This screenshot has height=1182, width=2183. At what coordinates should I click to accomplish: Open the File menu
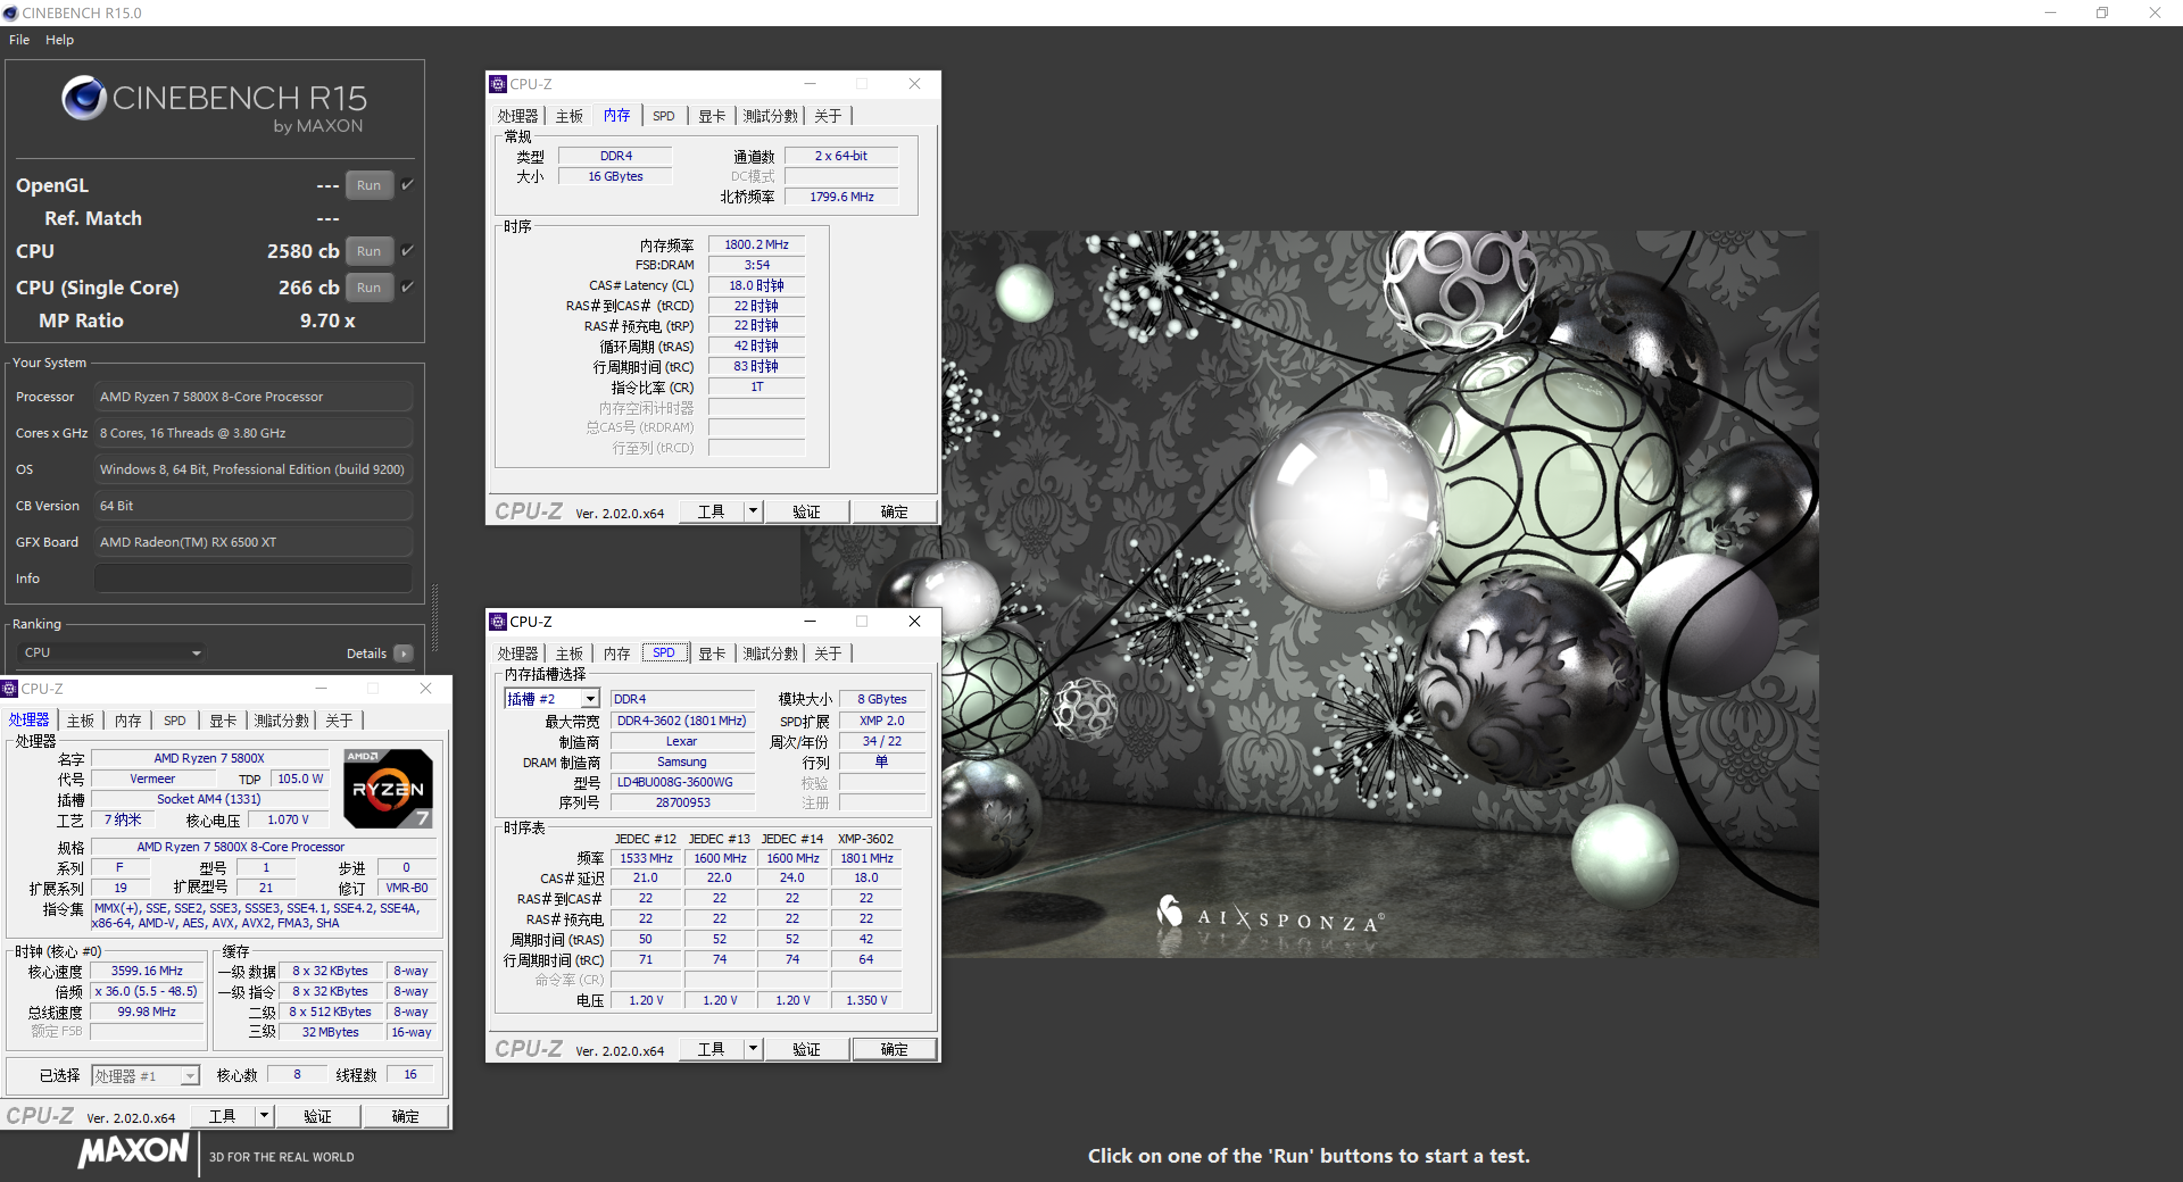point(19,40)
